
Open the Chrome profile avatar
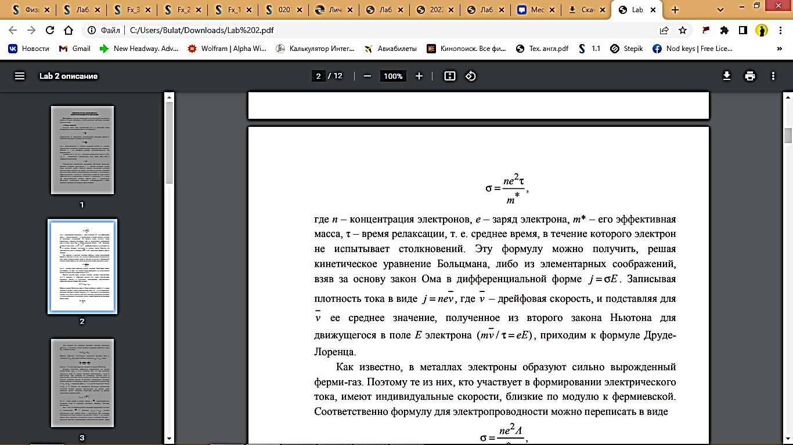pos(762,30)
